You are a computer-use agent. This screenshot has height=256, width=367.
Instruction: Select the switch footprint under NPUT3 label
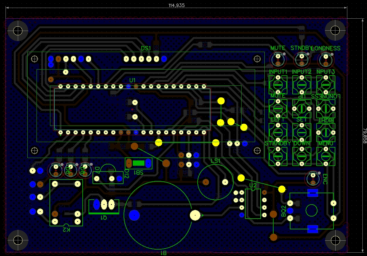coord(326,85)
